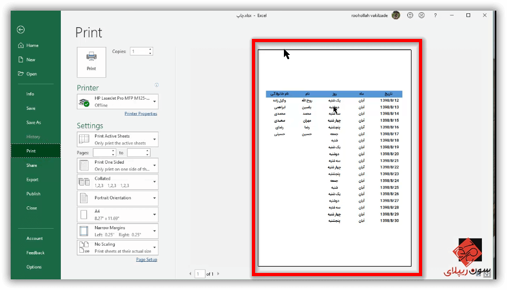Select Export in the backstage menu
The height and width of the screenshot is (290, 507).
click(33, 180)
